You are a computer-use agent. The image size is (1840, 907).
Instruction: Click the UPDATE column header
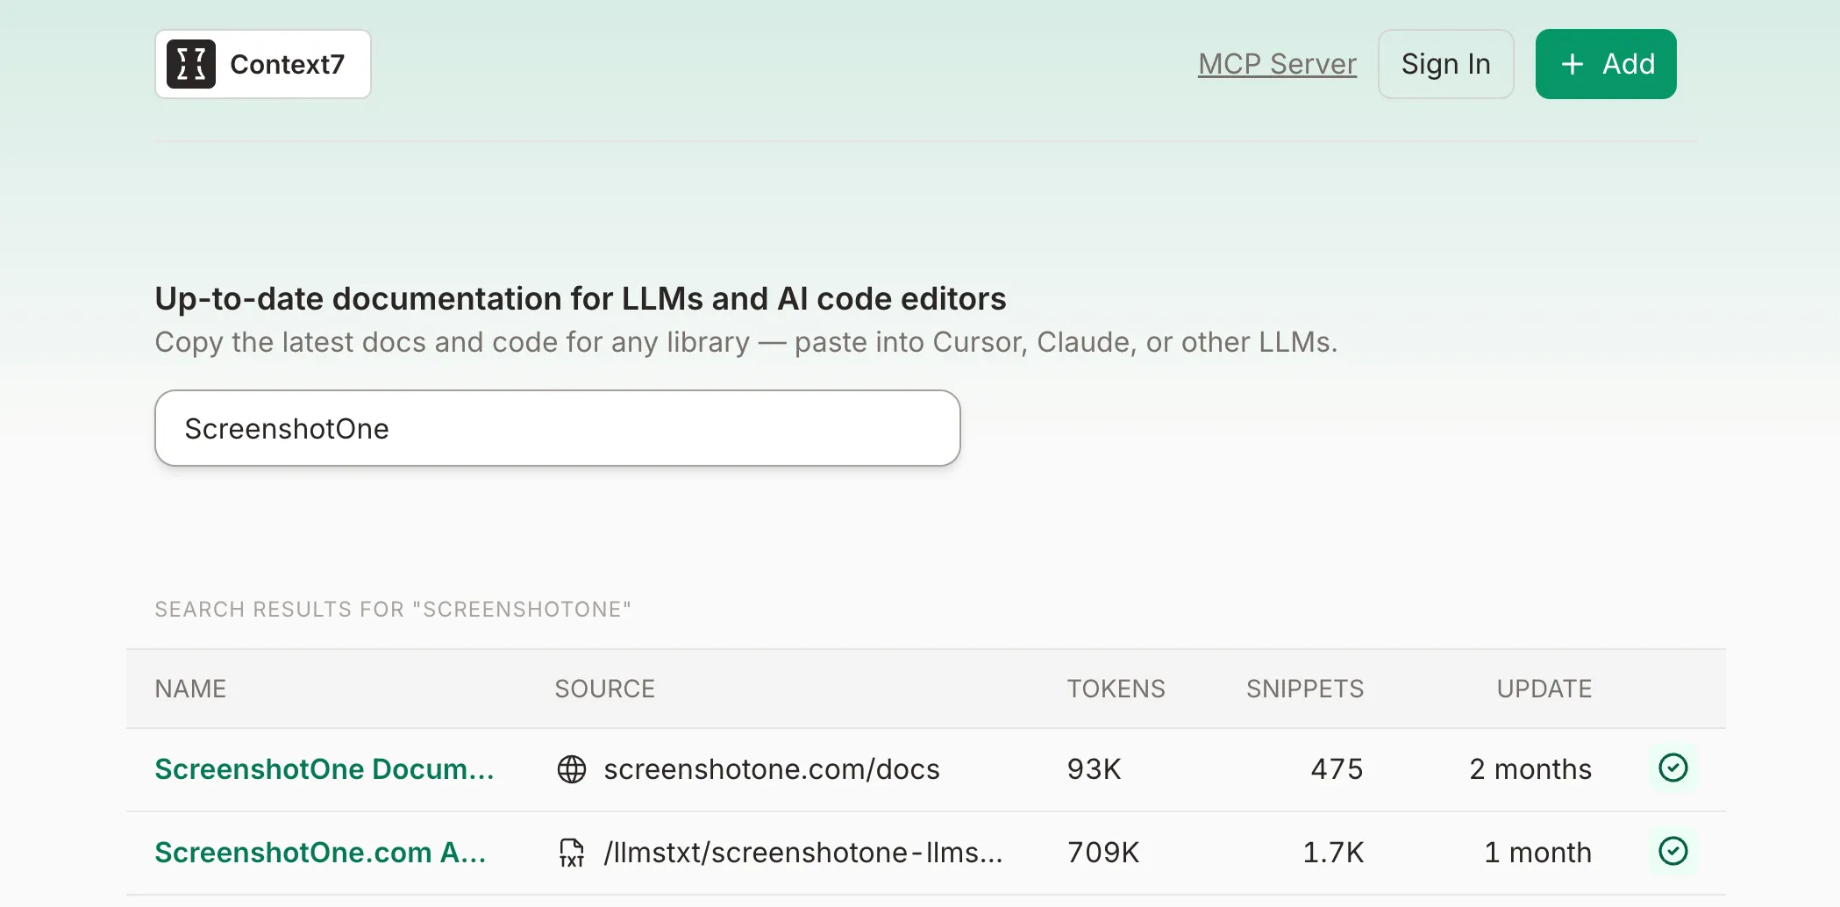click(x=1544, y=689)
